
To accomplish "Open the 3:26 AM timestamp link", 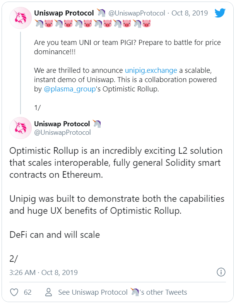I will pos(43,272).
